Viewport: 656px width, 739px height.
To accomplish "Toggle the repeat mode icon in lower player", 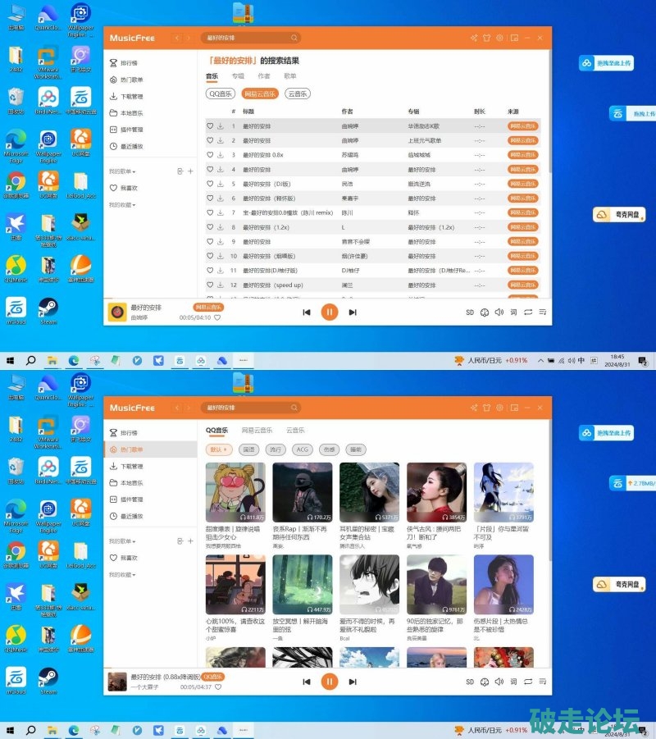I will pyautogui.click(x=528, y=681).
